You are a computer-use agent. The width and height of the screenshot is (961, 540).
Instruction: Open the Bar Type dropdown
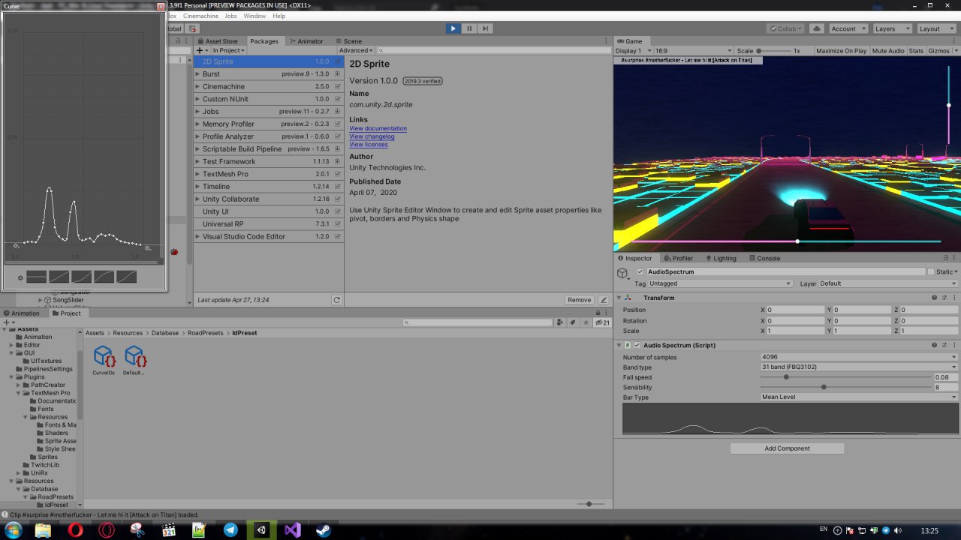pos(859,397)
